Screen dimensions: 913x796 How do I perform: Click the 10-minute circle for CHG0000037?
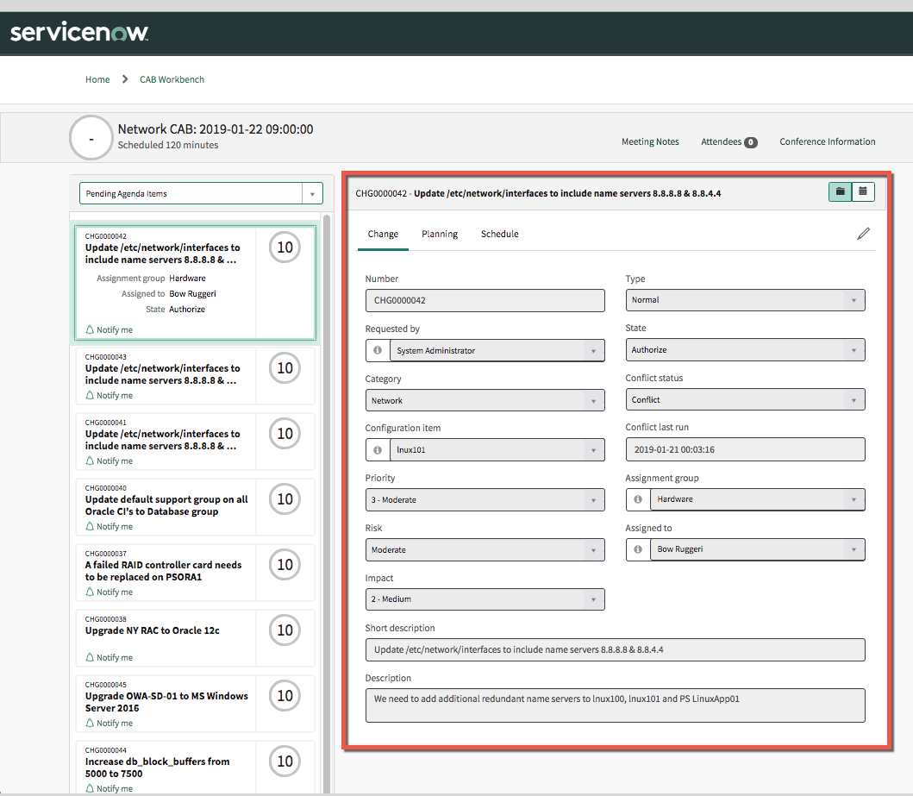(x=285, y=565)
